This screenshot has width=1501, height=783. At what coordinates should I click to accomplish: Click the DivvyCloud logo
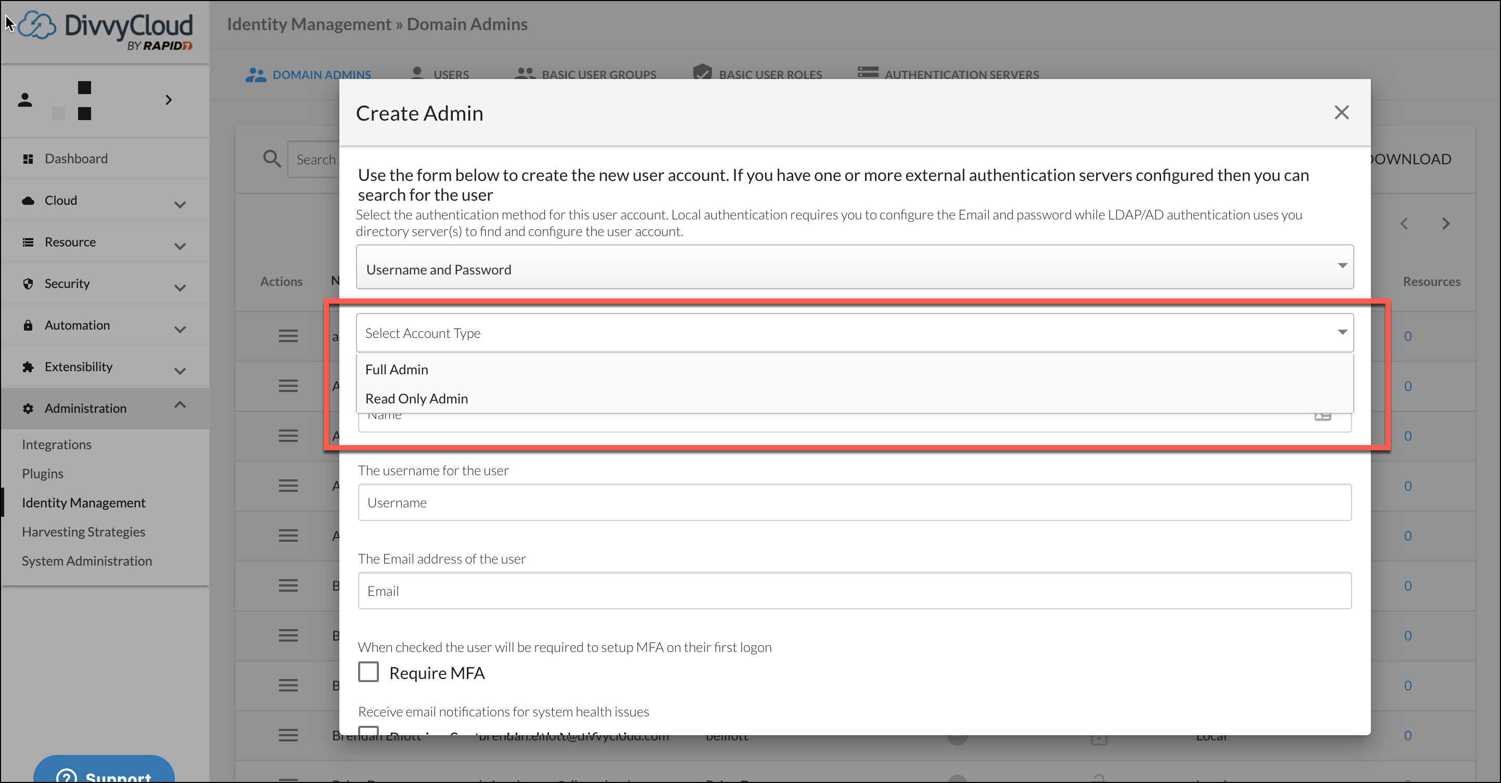(106, 30)
